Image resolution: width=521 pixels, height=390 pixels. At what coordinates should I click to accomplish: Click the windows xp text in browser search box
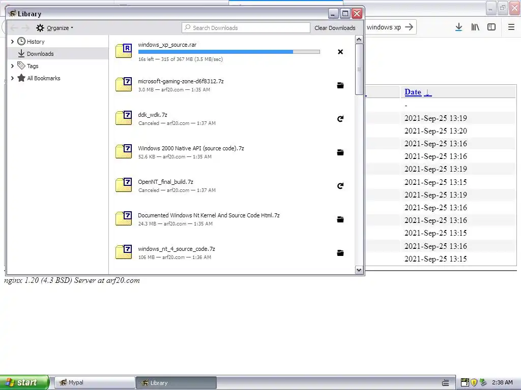click(384, 27)
